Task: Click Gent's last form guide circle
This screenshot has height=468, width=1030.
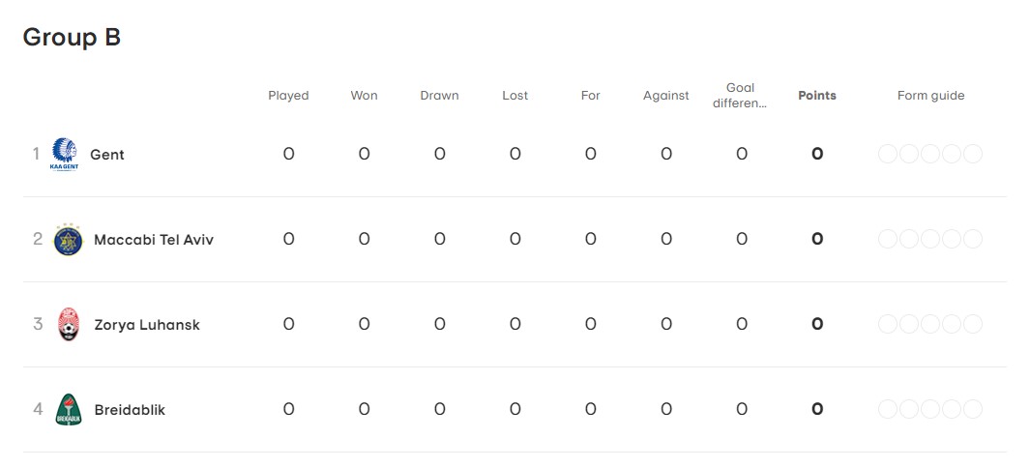Action: click(973, 155)
